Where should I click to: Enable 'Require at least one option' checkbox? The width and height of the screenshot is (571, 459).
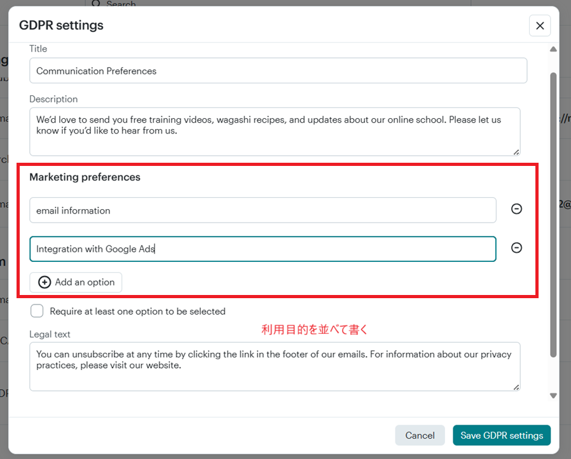[x=38, y=311]
